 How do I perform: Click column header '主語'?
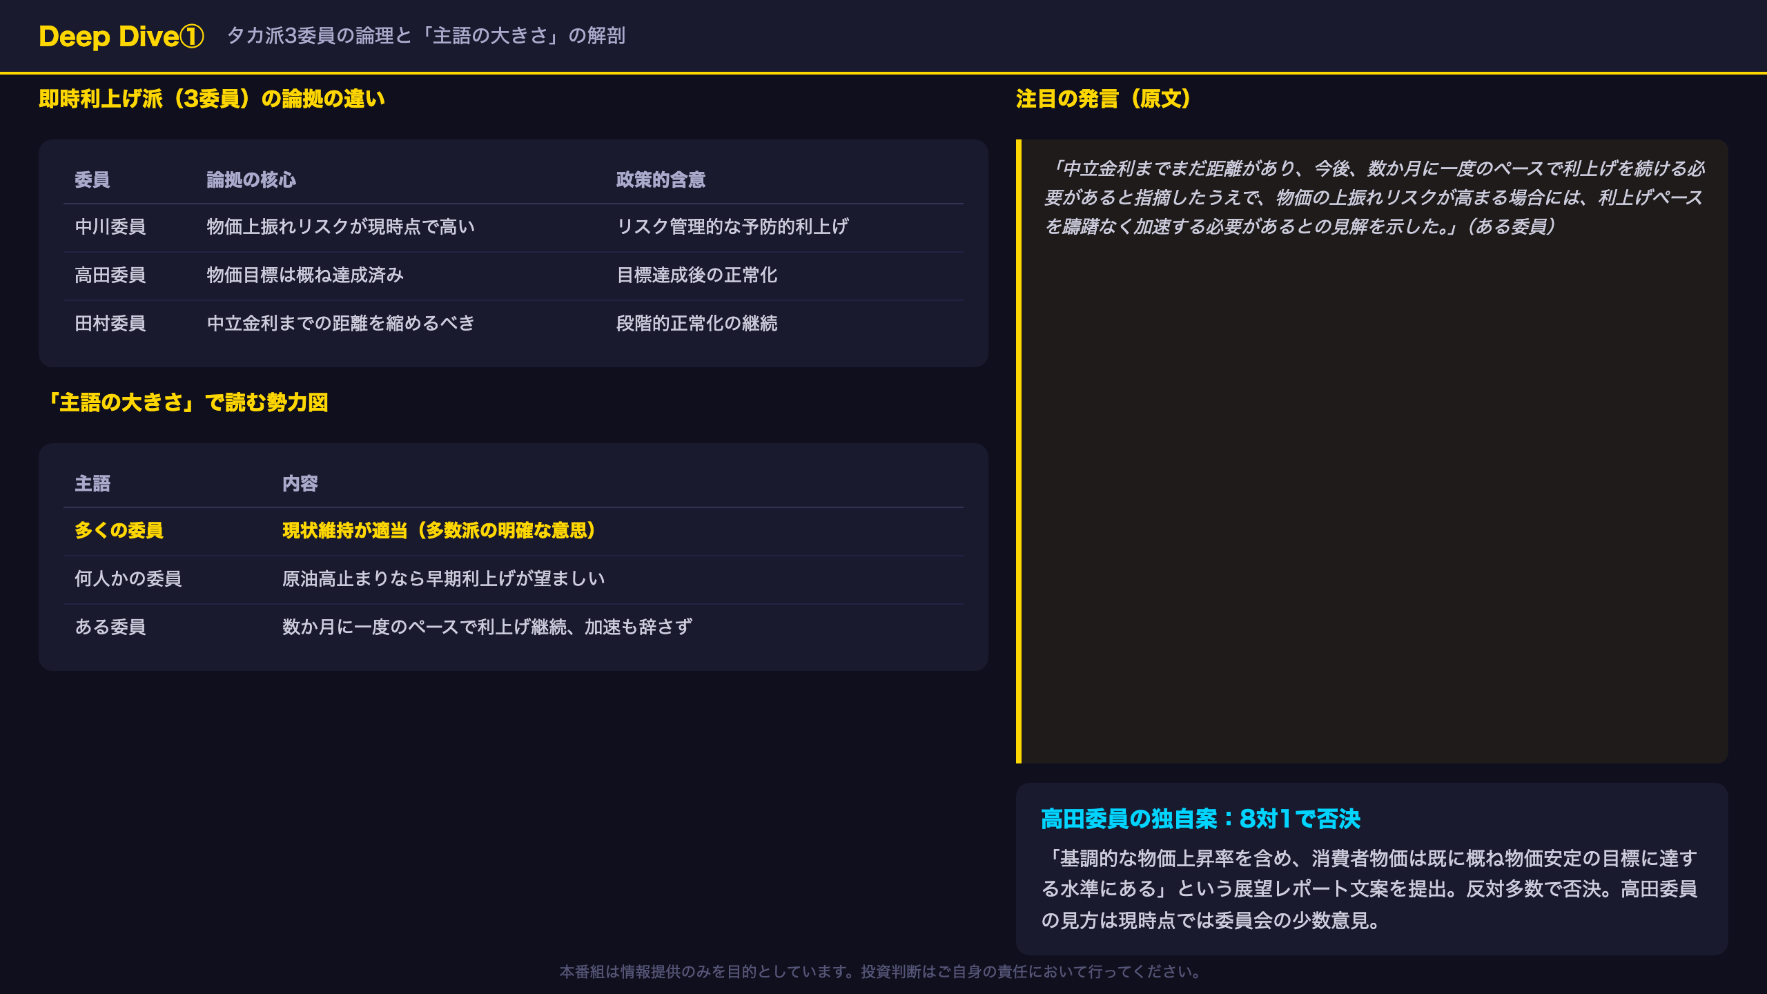(x=92, y=483)
